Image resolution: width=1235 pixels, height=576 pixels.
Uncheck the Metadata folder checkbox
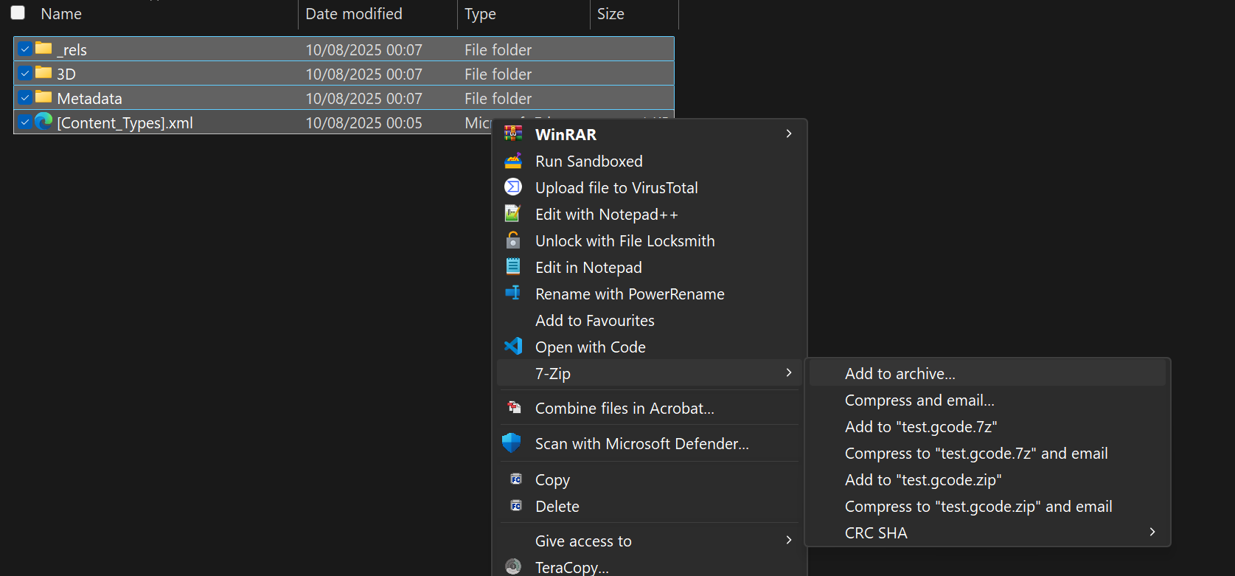point(25,97)
